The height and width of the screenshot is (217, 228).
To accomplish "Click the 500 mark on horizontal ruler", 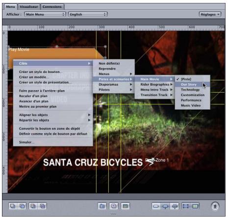I will [x=162, y=27].
